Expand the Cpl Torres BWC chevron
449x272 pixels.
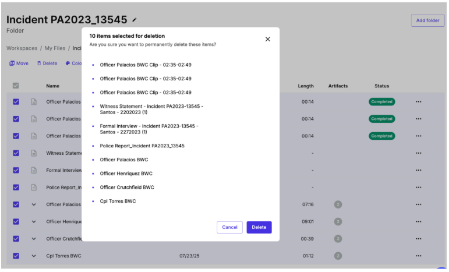(34, 256)
